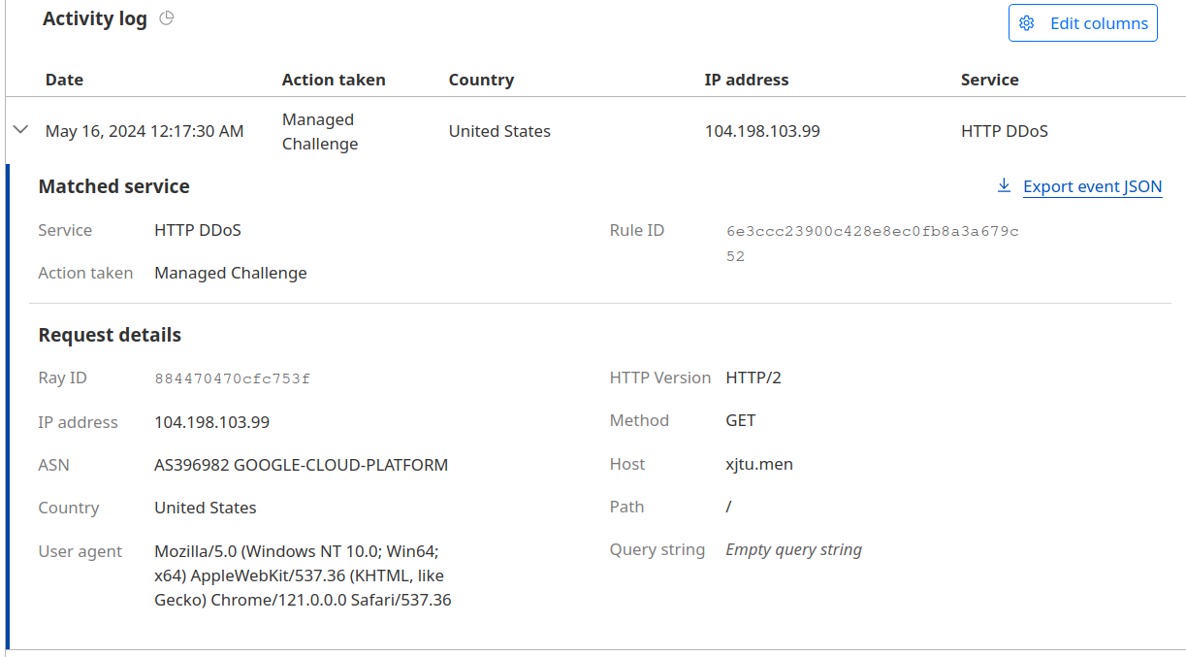1186x657 pixels.
Task: Click the Mozilla user agent string
Action: tap(303, 575)
